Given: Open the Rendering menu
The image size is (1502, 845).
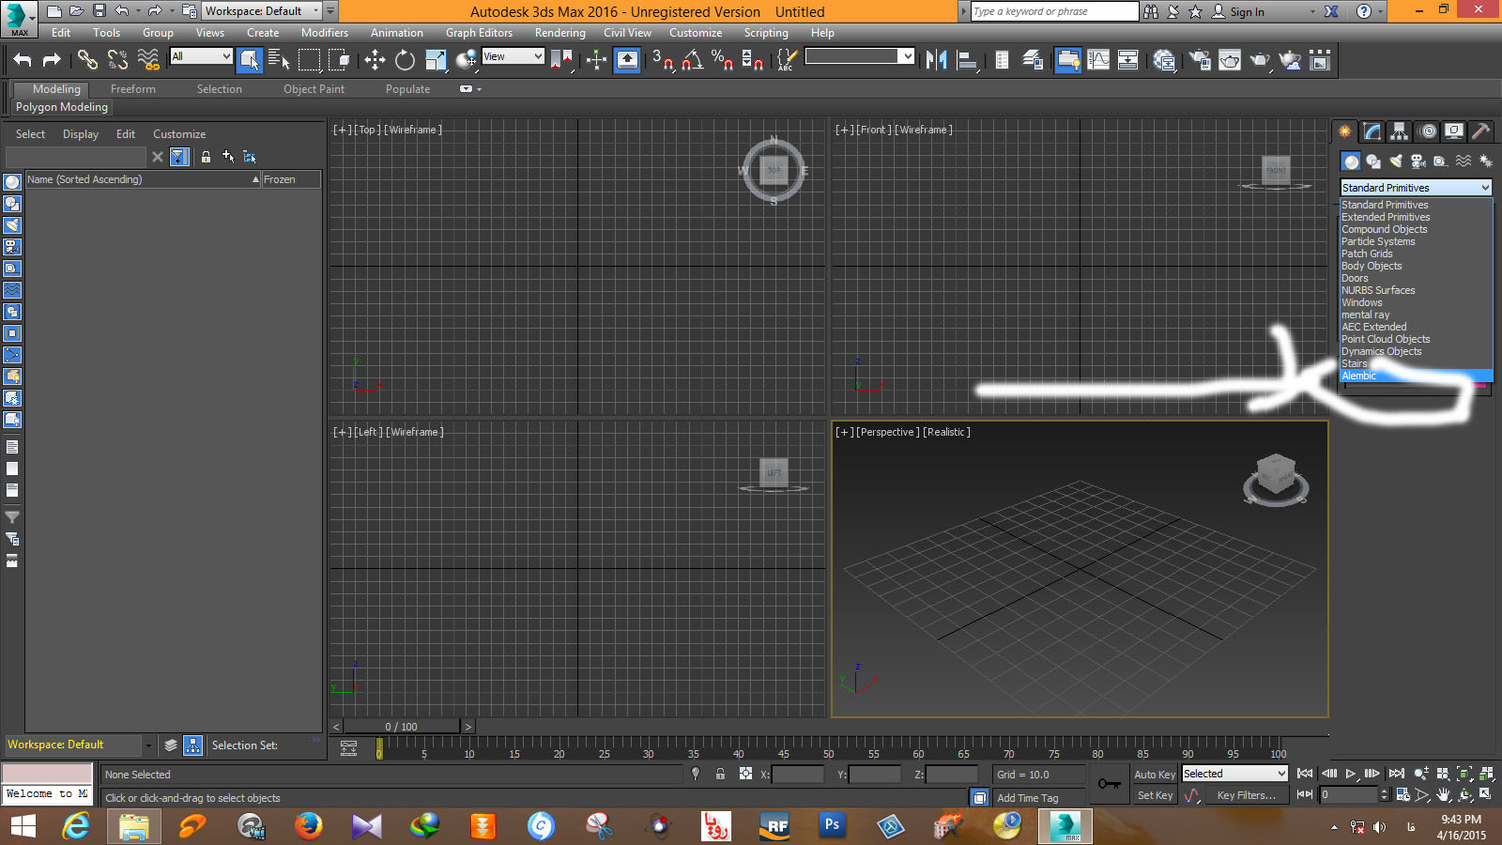Looking at the screenshot, I should (x=559, y=33).
